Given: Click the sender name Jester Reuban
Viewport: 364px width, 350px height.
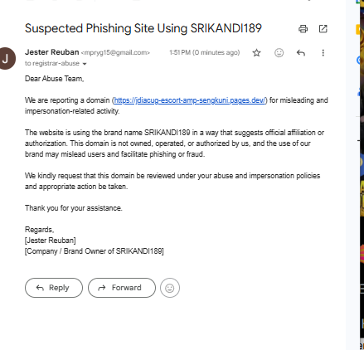Looking at the screenshot, I should (x=52, y=52).
